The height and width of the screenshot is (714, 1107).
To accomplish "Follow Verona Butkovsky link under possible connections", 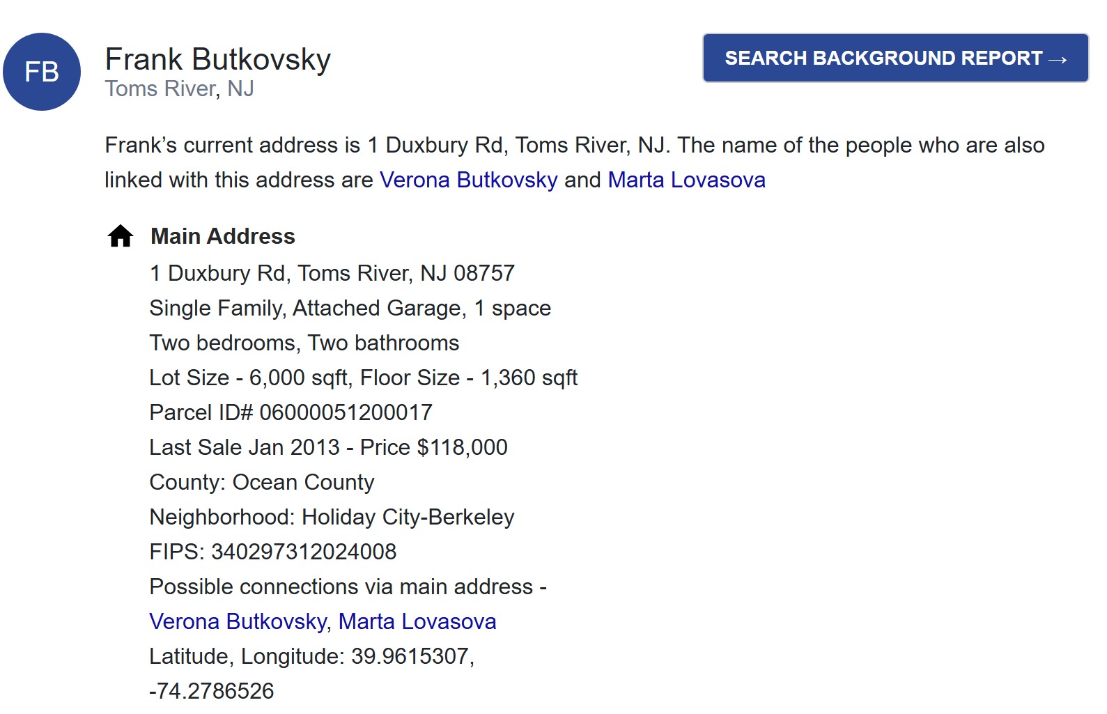I will 238,621.
